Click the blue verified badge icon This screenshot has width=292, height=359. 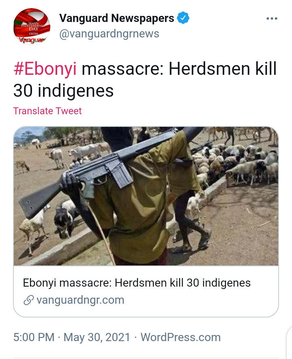[x=183, y=17]
